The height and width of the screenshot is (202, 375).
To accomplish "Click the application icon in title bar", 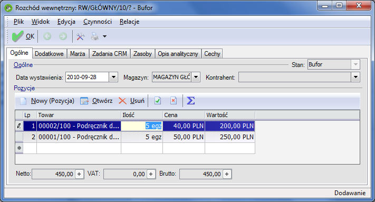I will tap(8, 8).
